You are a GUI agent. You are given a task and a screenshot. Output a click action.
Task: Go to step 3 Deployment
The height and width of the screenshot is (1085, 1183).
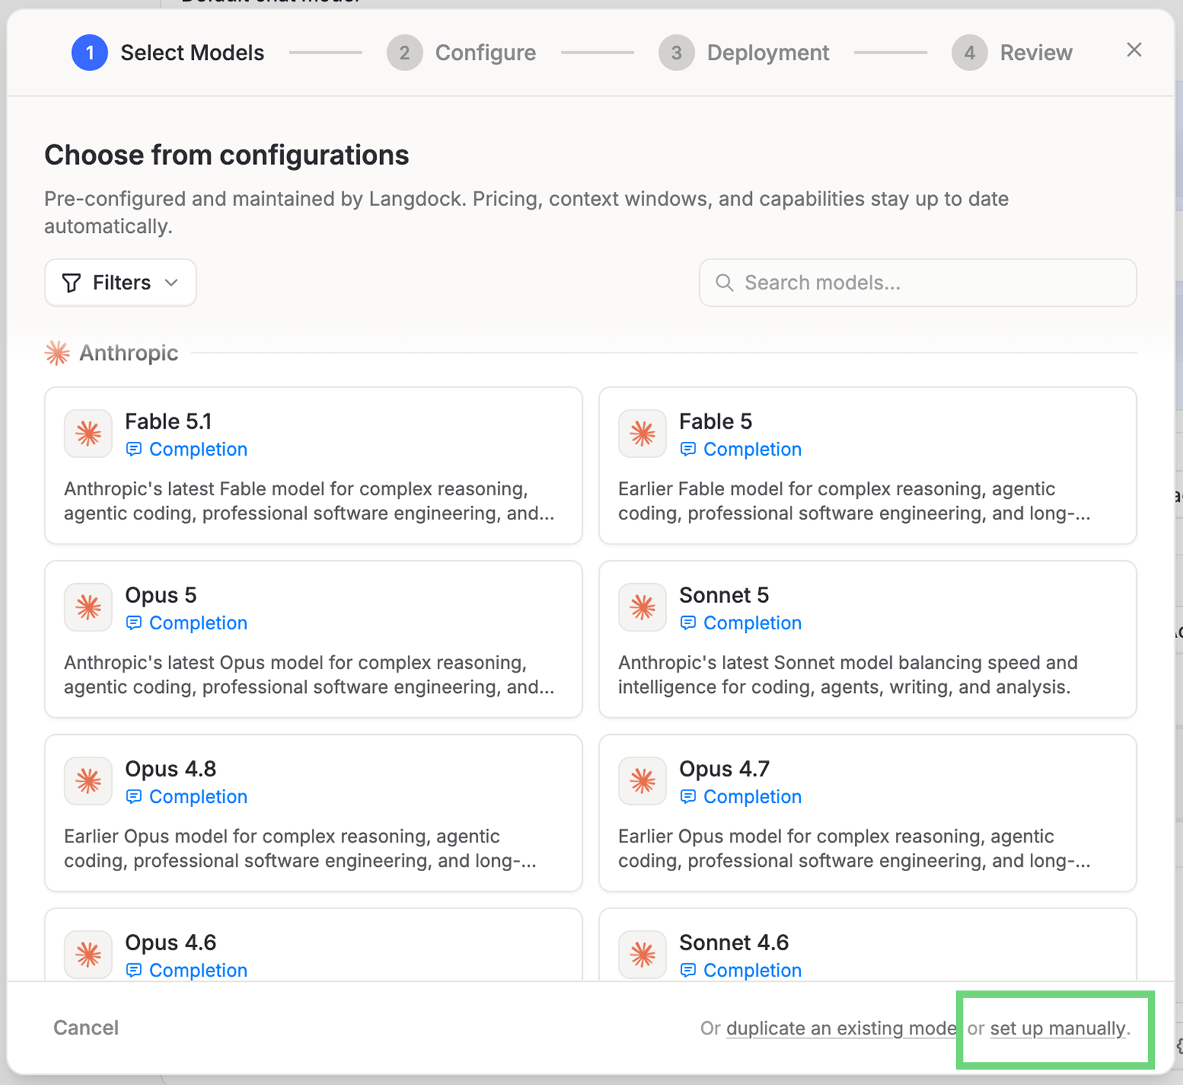(x=744, y=53)
